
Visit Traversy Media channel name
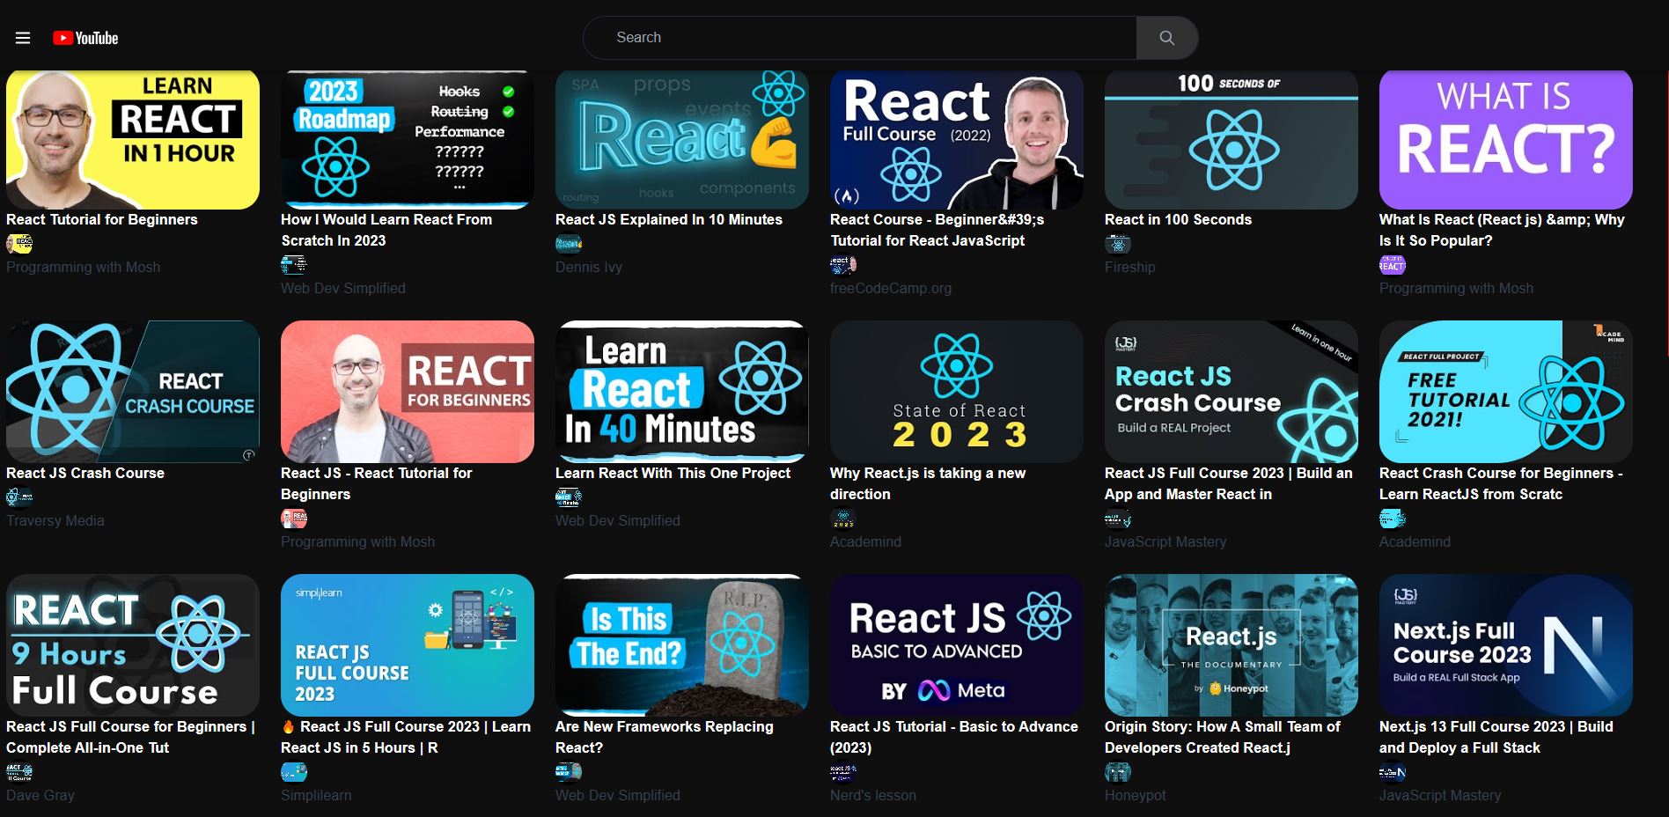(55, 520)
